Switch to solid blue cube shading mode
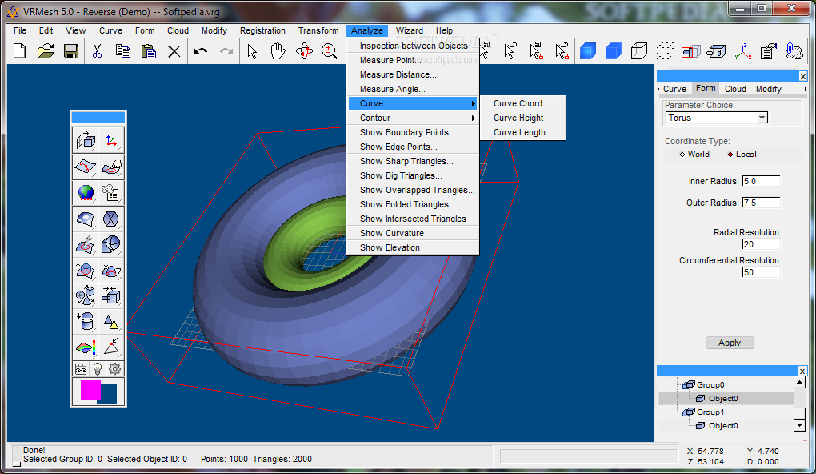This screenshot has width=816, height=474. coord(587,51)
